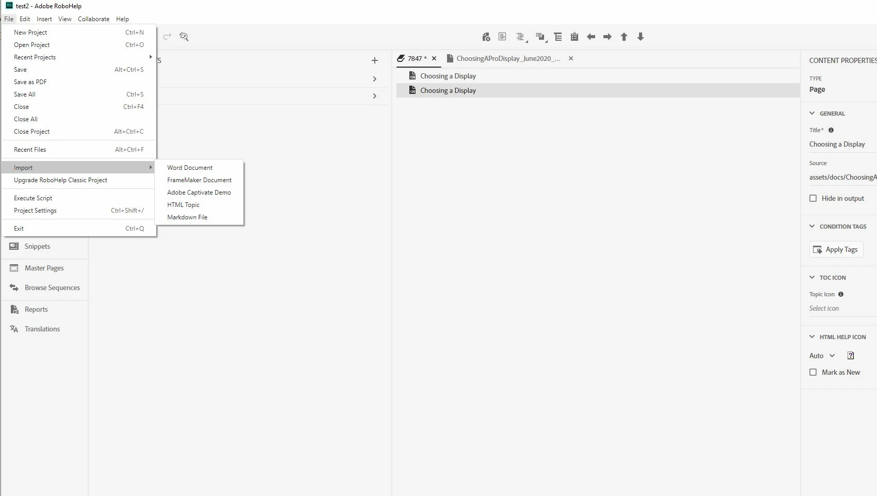Close the ChoosingAProDisplay_June2020 tab
Screen dimensions: 877x496
[x=571, y=58]
